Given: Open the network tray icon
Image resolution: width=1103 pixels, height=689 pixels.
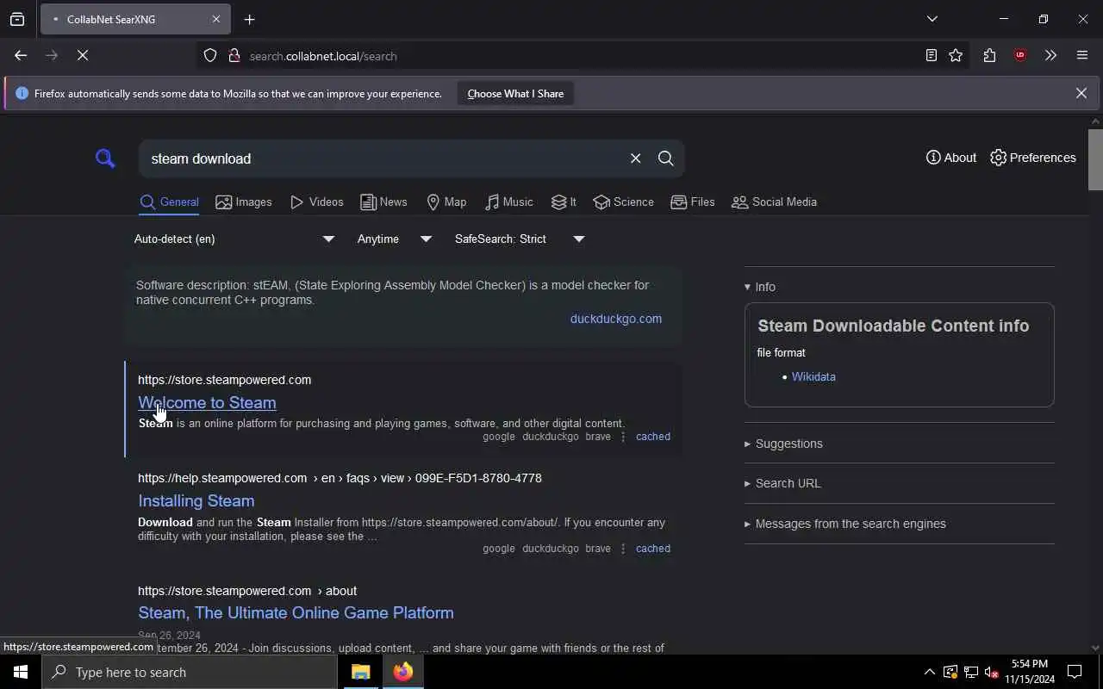Looking at the screenshot, I should 971,672.
